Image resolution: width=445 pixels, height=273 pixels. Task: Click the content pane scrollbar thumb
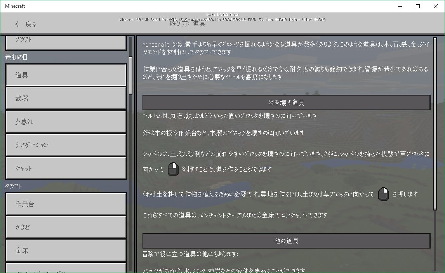pyautogui.click(x=435, y=124)
